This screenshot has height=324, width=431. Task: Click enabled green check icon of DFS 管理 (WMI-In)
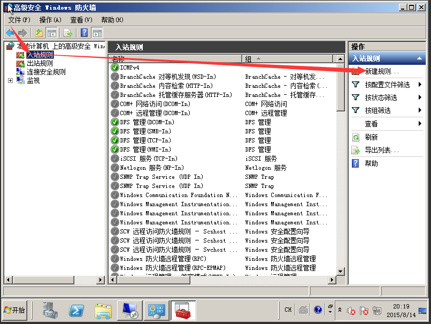114,149
